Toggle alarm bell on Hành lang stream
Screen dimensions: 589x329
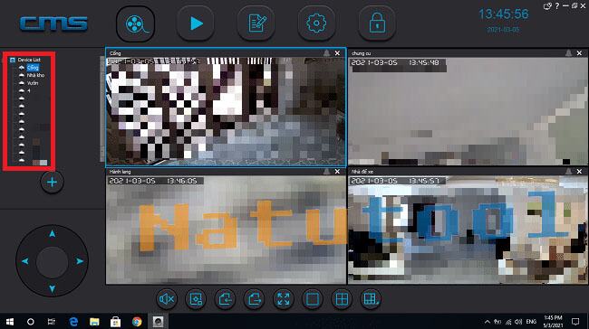point(326,171)
